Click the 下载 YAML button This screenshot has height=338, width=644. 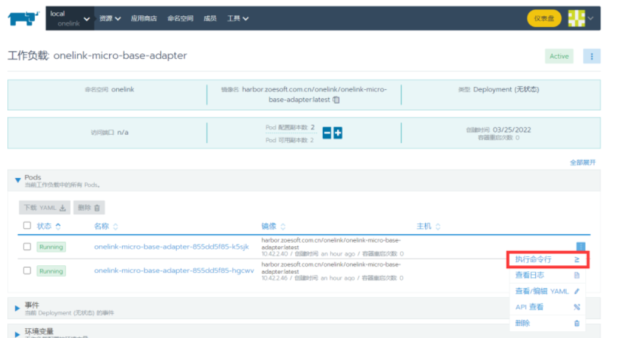click(x=44, y=208)
